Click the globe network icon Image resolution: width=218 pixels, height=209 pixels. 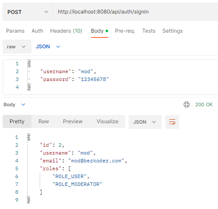tap(187, 104)
